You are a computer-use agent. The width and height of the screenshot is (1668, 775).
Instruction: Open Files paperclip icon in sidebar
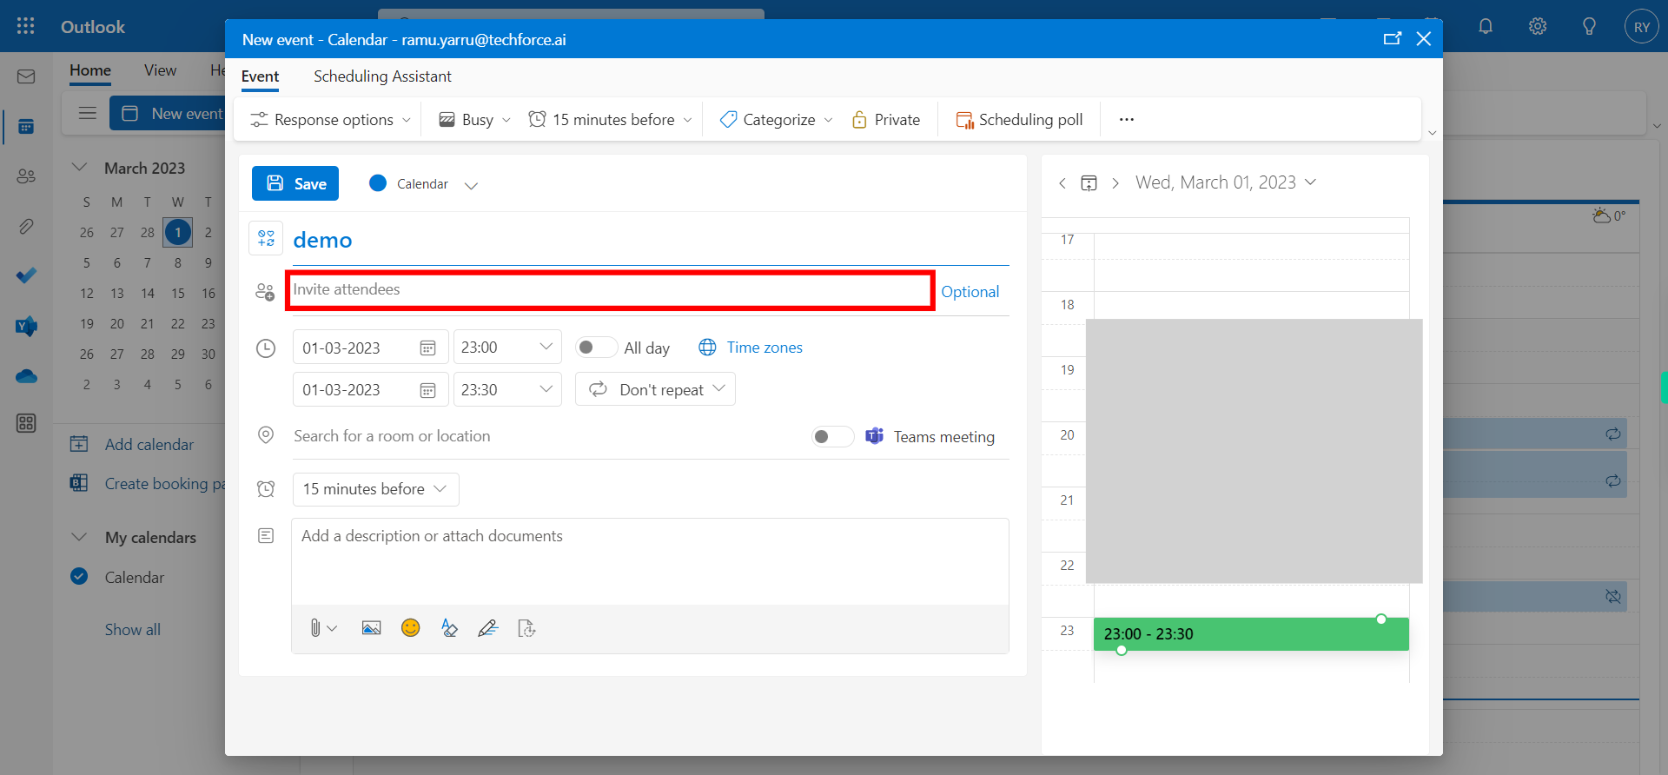click(x=26, y=227)
